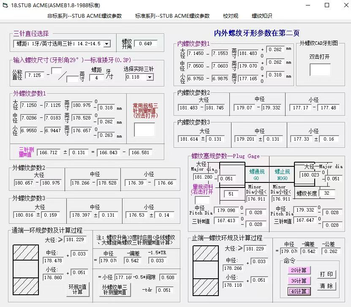Click the 外螺纹参数1 大径 field 7.1250

tap(29, 105)
